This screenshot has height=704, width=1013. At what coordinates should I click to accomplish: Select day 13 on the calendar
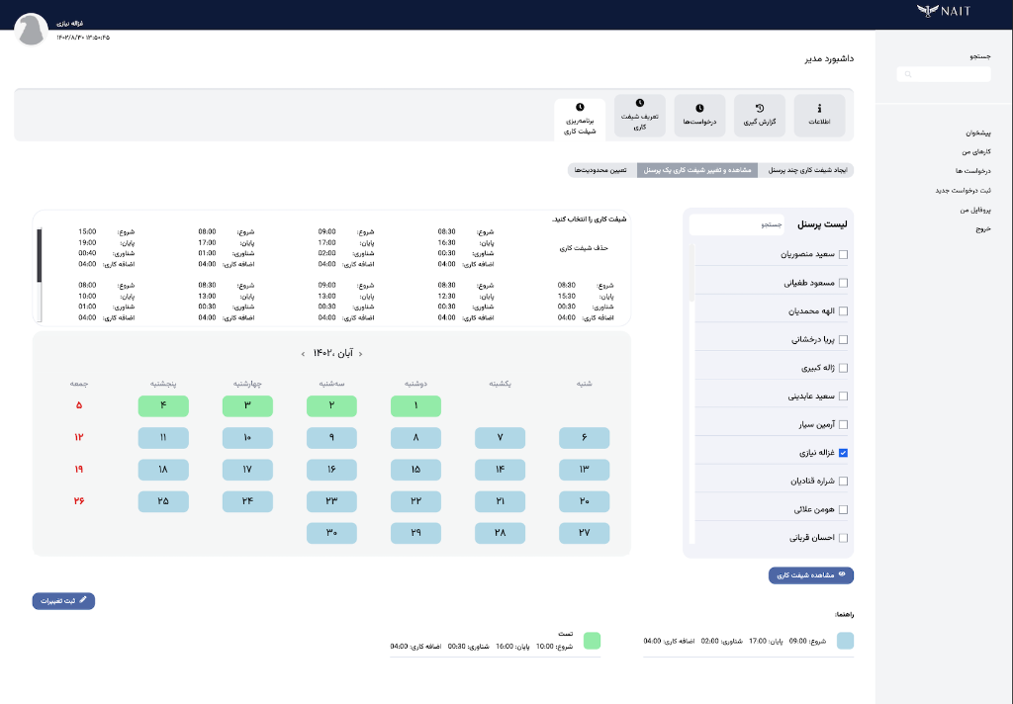click(584, 470)
